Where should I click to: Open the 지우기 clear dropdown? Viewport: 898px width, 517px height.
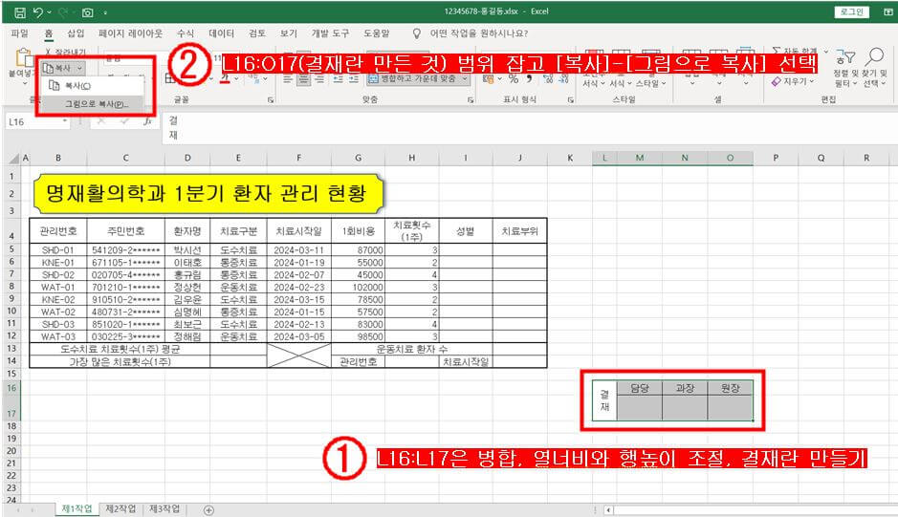pyautogui.click(x=793, y=82)
